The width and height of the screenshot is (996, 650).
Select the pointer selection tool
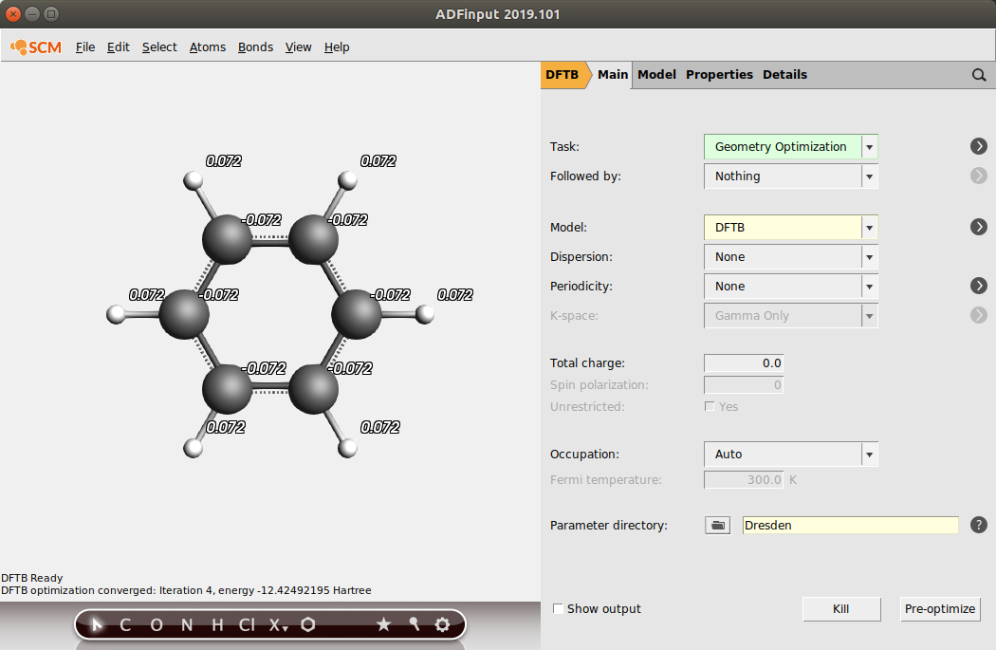[x=97, y=625]
